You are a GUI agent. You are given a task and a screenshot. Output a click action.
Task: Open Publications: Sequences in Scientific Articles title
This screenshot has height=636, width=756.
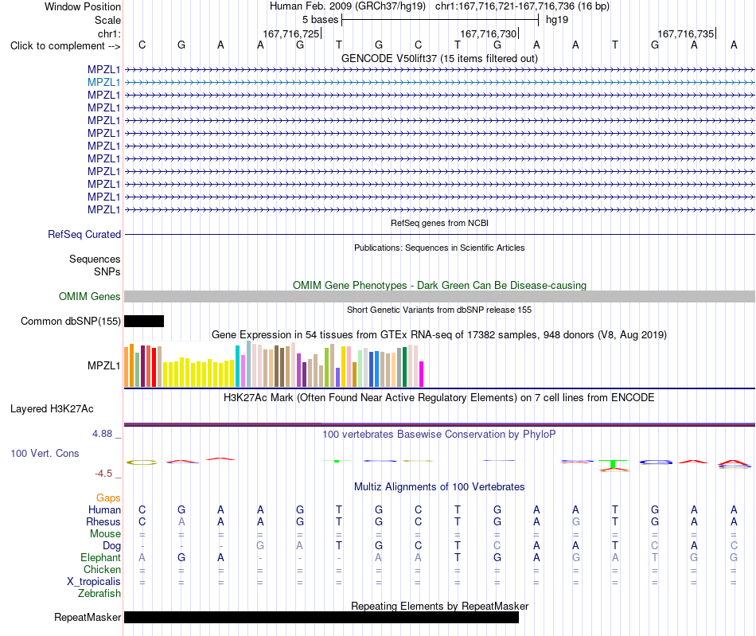coord(439,248)
